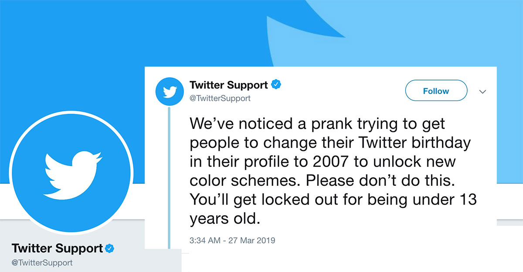Click the small Twitter Support avatar in the tweet
The height and width of the screenshot is (272, 523).
coord(170,91)
